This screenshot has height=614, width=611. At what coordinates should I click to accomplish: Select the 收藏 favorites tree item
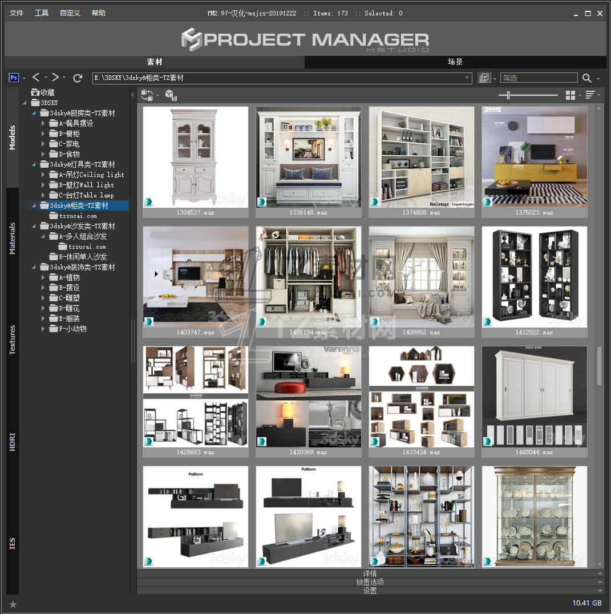(47, 92)
